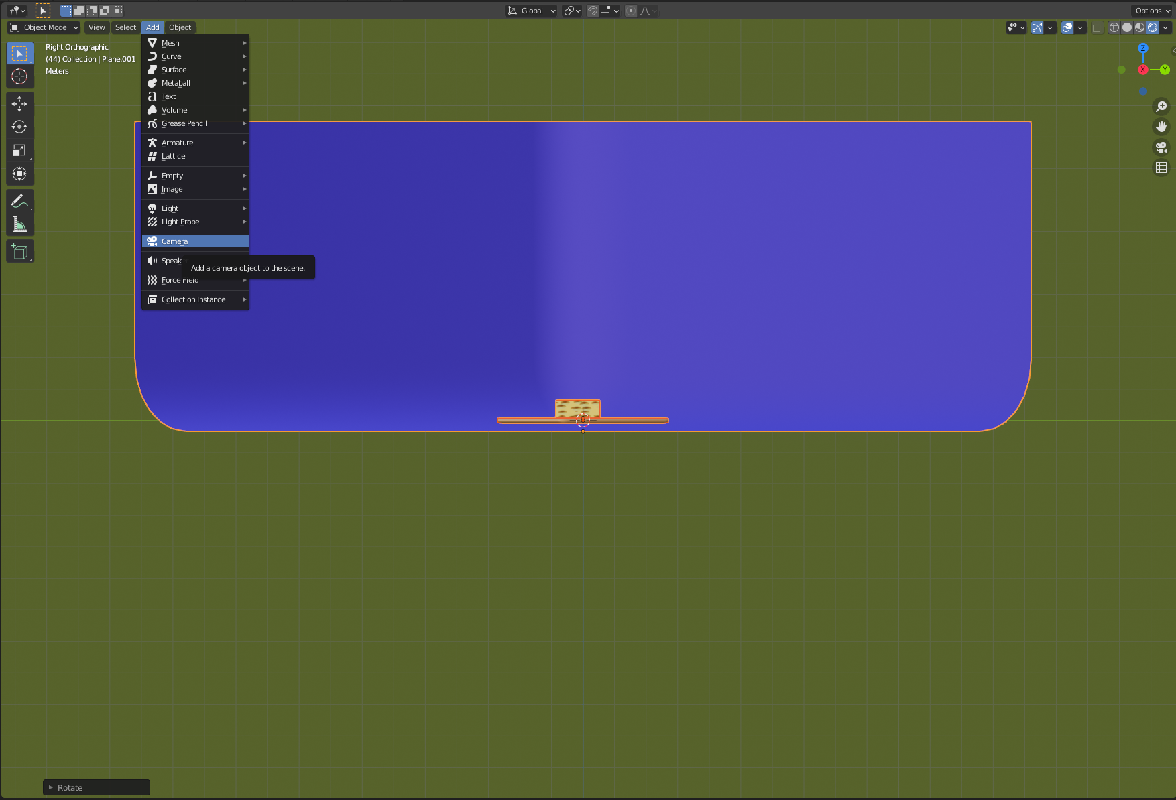Toggle viewport overlays

(1067, 27)
